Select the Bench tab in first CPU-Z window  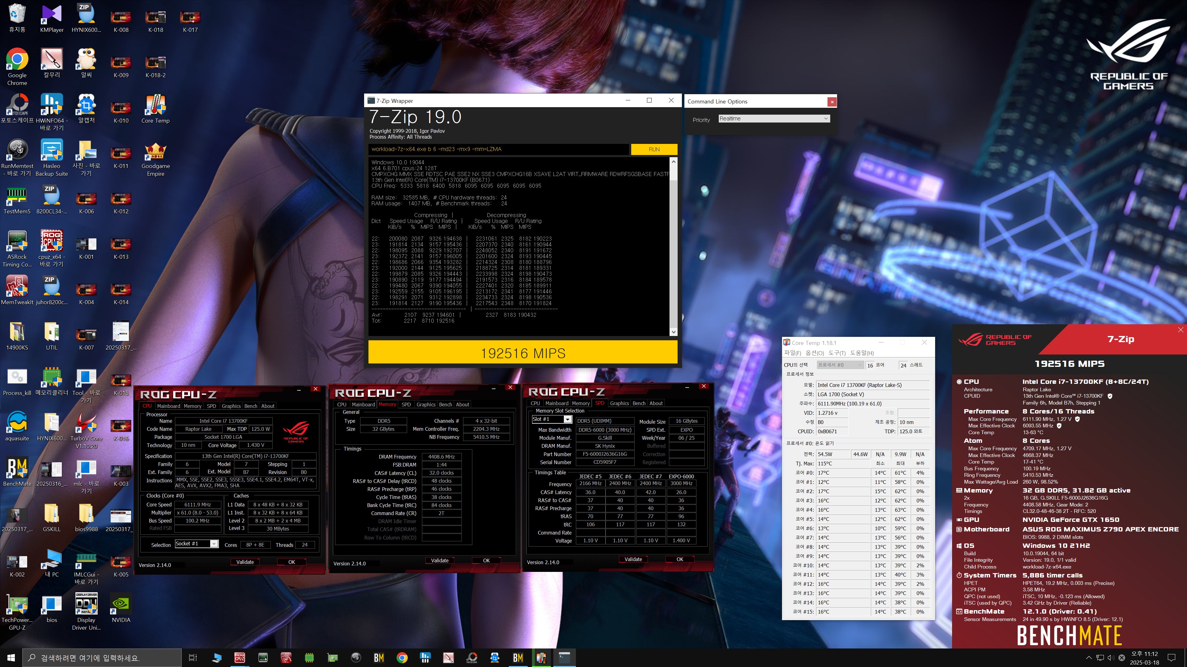tap(251, 406)
